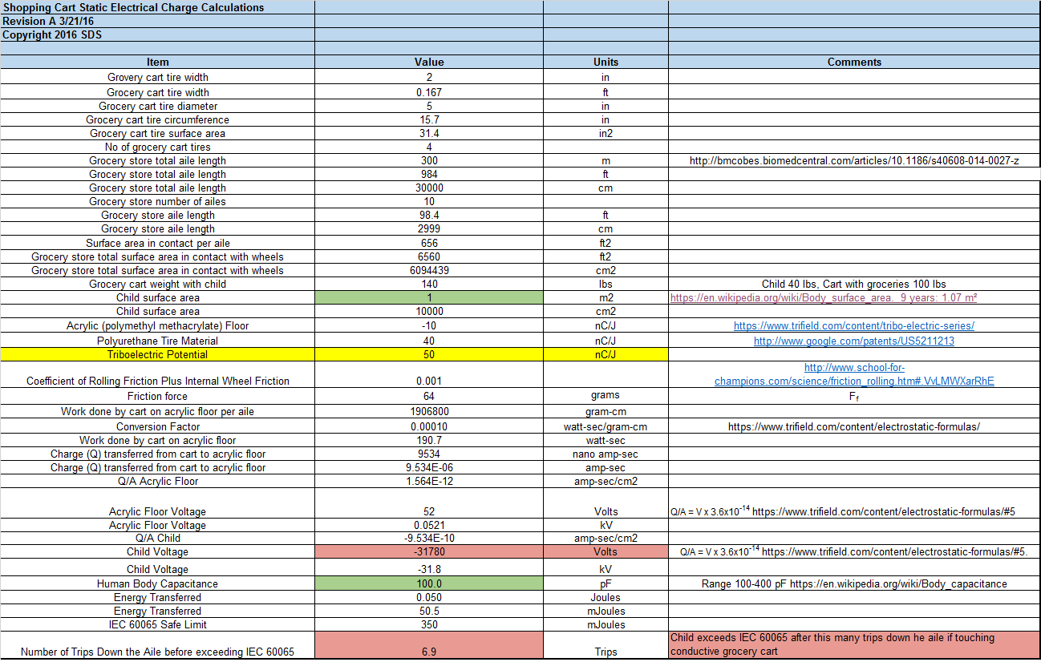Open the Wikipedia Body_surface_area link
1041x662 pixels.
pyautogui.click(x=823, y=297)
